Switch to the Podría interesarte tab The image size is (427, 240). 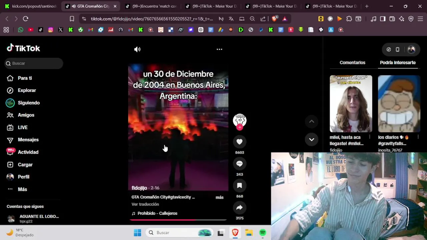pyautogui.click(x=398, y=63)
